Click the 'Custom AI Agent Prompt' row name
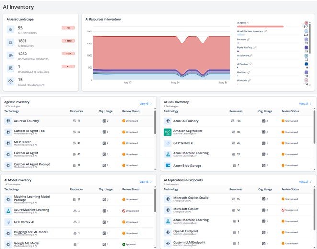The height and width of the screenshot is (249, 317). (x=32, y=164)
